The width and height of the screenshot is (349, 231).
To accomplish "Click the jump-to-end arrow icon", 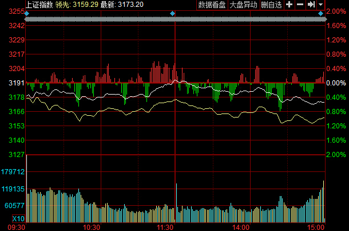I will click(x=311, y=5).
